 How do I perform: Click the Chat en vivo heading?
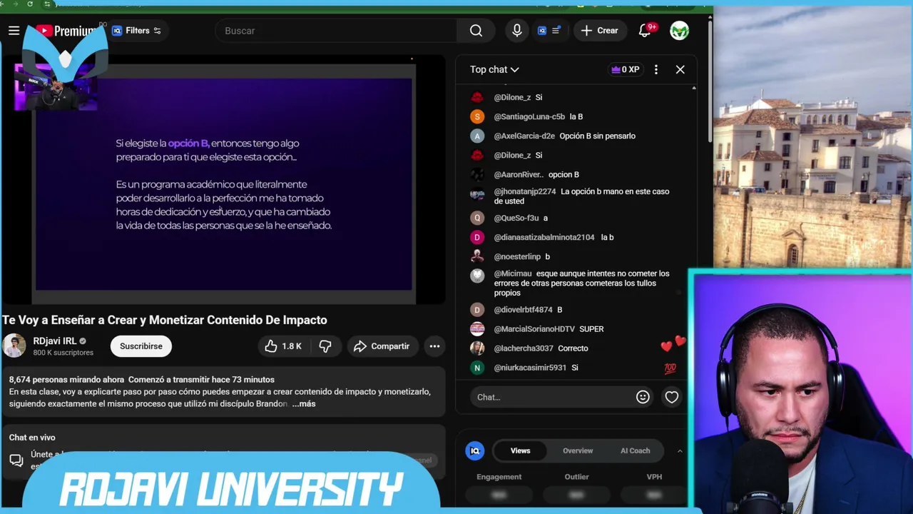(x=32, y=438)
